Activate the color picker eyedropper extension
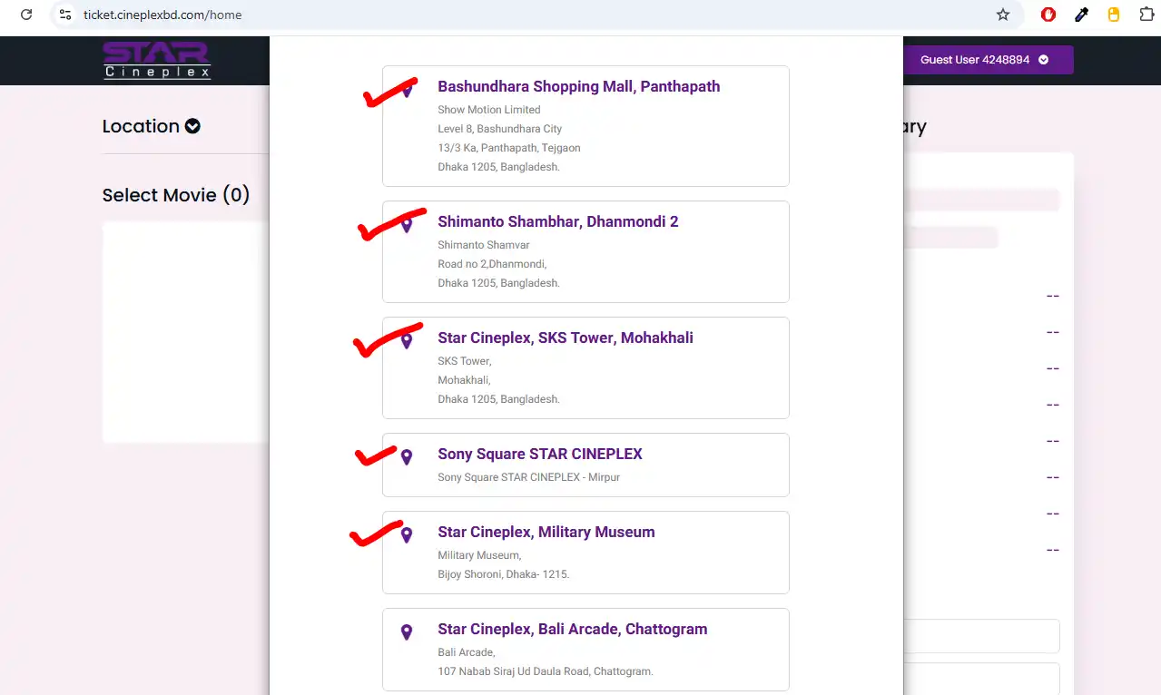This screenshot has height=695, width=1161. click(x=1081, y=15)
